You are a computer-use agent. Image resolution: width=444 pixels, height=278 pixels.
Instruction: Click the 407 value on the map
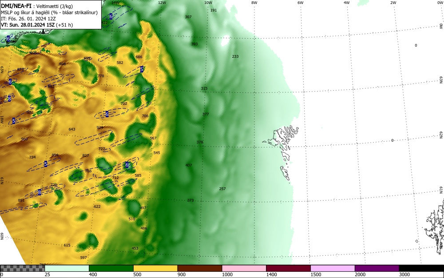189,165
